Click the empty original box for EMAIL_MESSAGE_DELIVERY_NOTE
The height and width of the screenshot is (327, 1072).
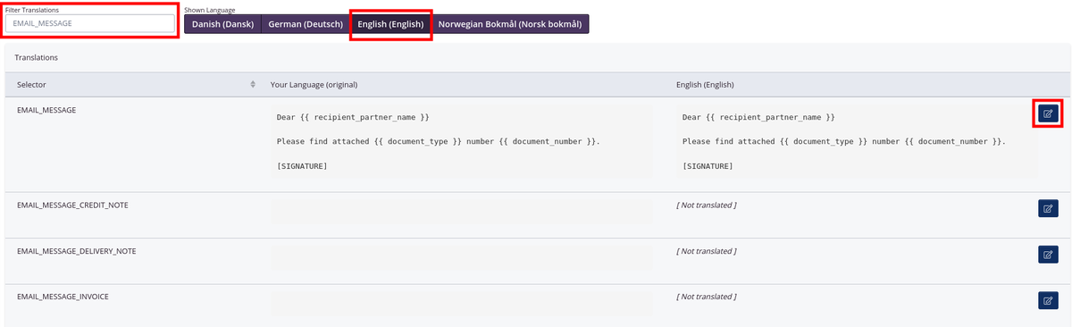pyautogui.click(x=462, y=257)
